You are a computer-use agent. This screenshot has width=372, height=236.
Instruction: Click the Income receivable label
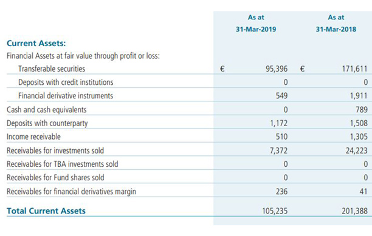pyautogui.click(x=33, y=137)
